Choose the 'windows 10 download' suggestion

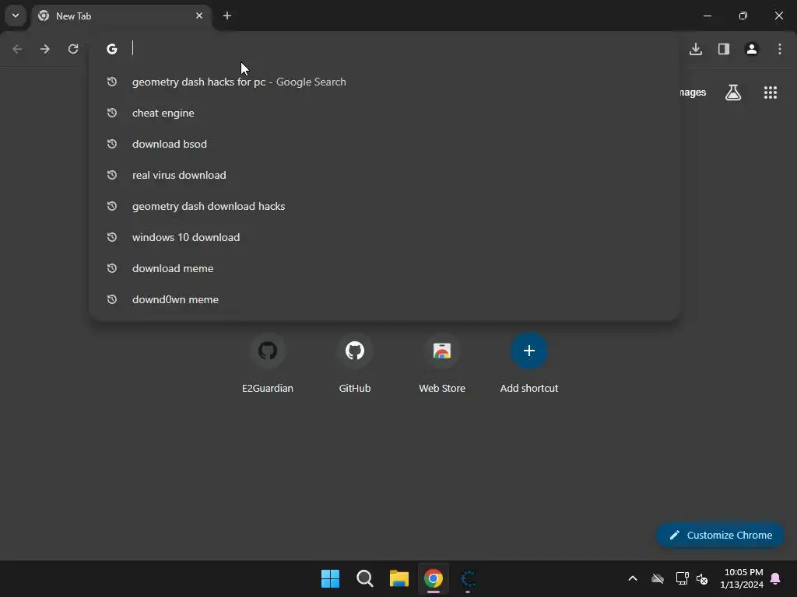(x=384, y=237)
